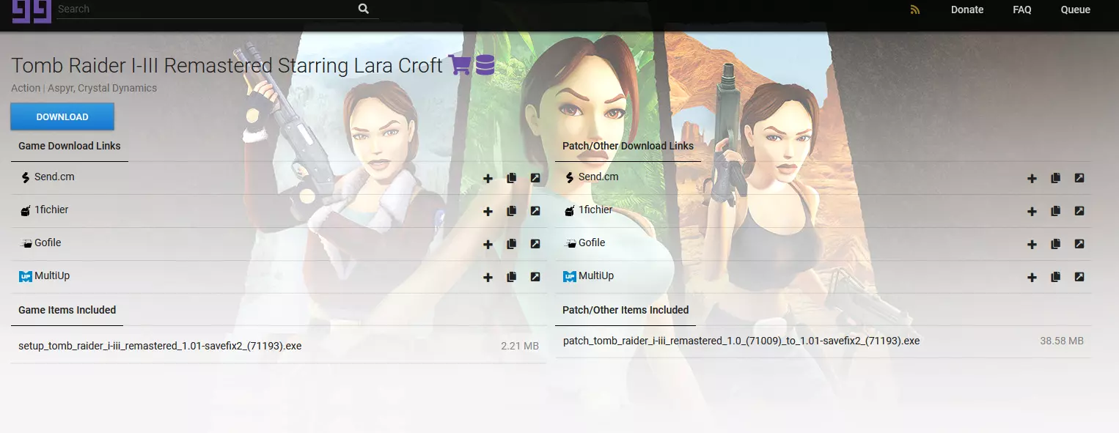Click the blue DOWNLOAD button

pos(62,116)
